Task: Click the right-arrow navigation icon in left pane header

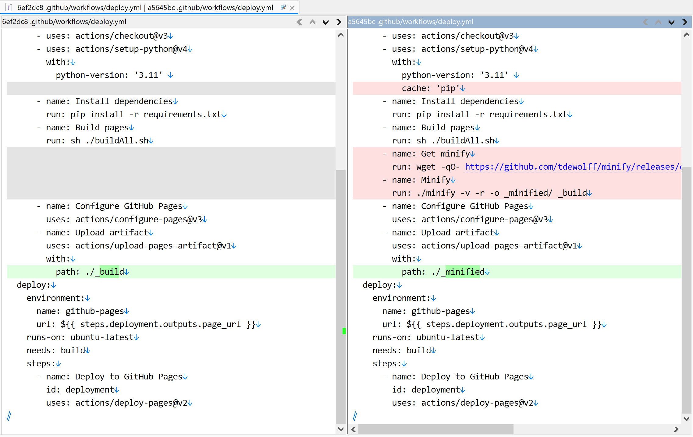Action: pyautogui.click(x=339, y=22)
